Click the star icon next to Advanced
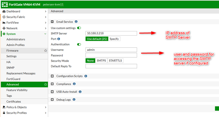Image resolution: width=219 pixels, height=117 pixels. [45, 84]
